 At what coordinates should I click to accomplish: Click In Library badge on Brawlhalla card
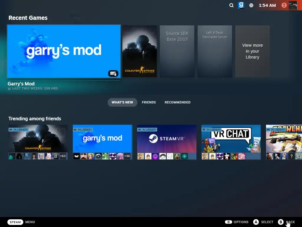[x=276, y=130]
